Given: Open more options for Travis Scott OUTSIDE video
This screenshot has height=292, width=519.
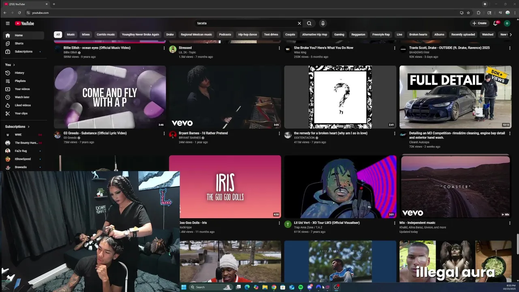Looking at the screenshot, I should pyautogui.click(x=510, y=48).
